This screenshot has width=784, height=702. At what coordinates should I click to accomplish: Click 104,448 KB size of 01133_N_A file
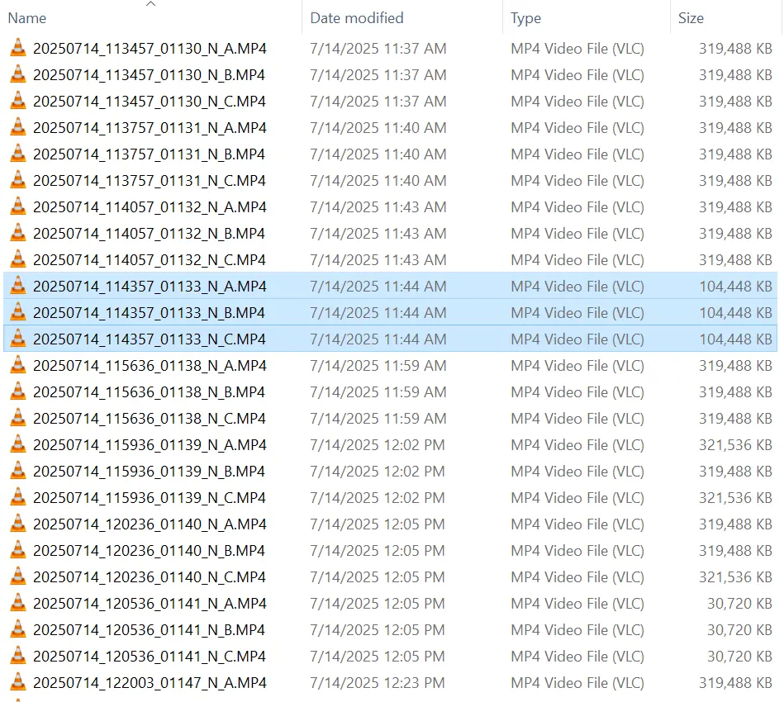[x=735, y=287]
